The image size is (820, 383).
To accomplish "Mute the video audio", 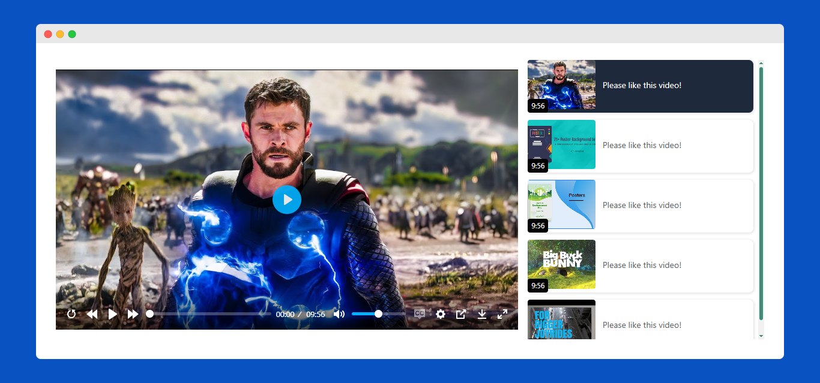I will tap(339, 313).
